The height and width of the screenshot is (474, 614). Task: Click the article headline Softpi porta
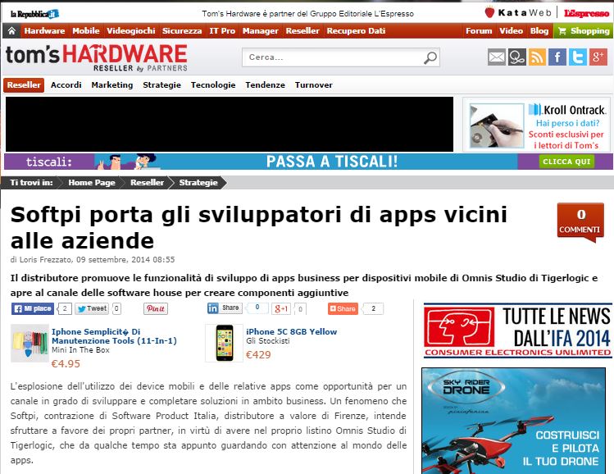pos(258,228)
